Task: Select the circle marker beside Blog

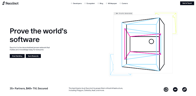Action: click(98, 4)
